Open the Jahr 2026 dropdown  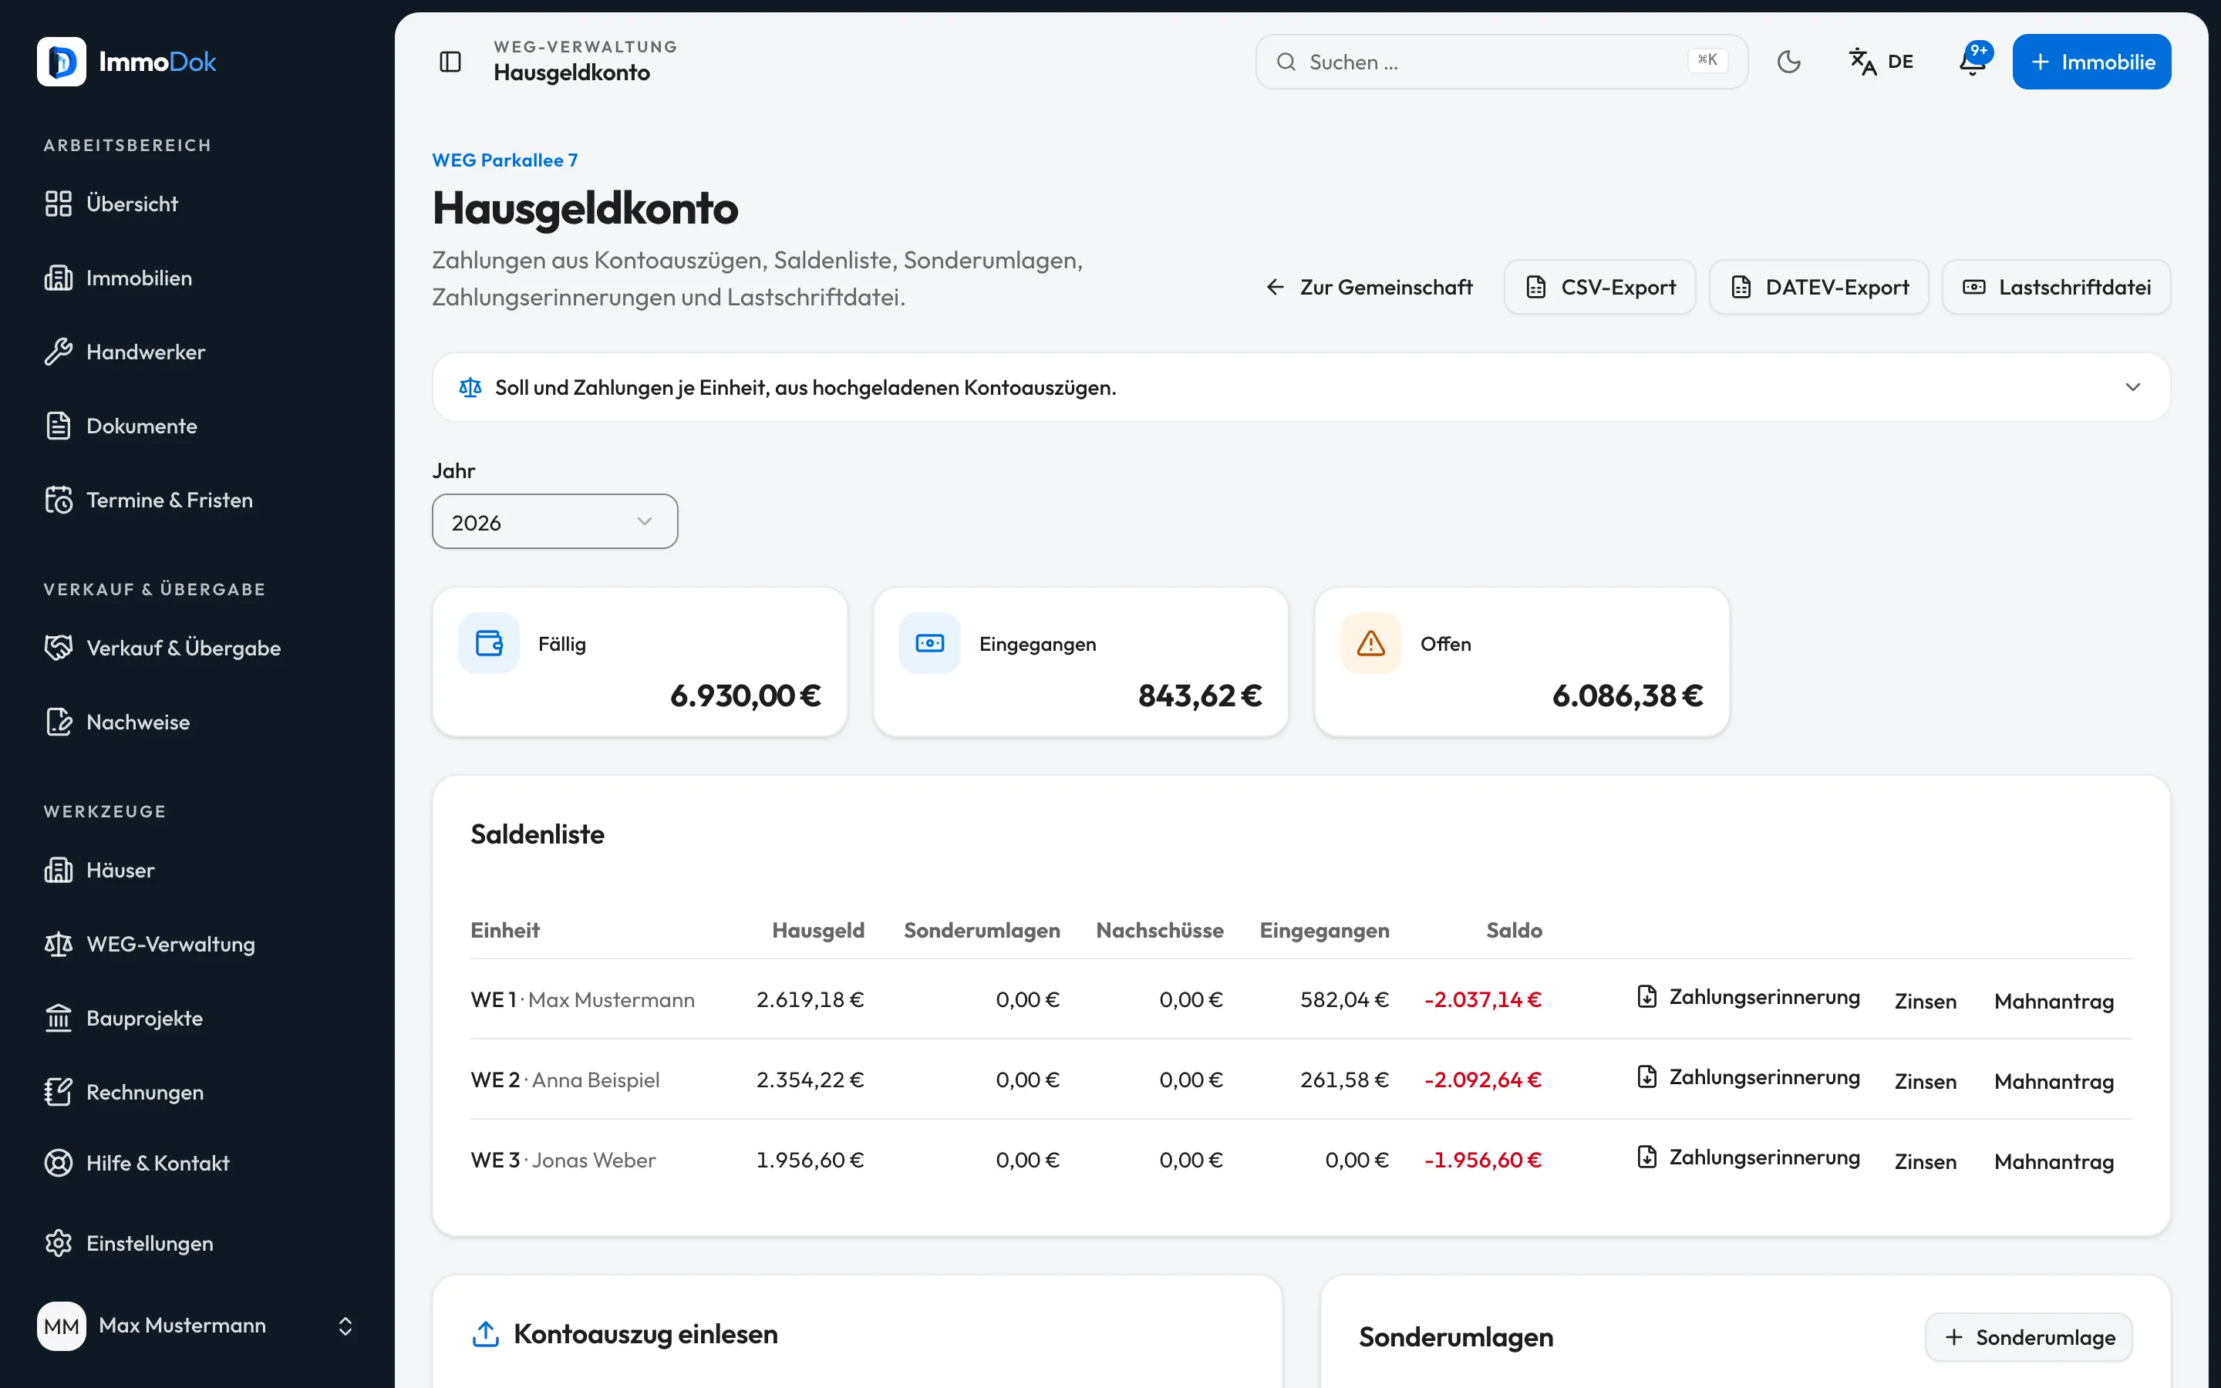tap(554, 521)
